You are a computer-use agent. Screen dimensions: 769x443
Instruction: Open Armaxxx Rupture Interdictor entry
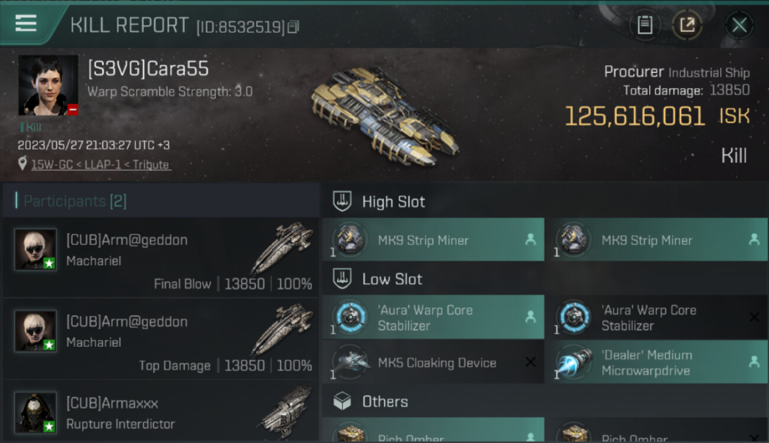161,412
